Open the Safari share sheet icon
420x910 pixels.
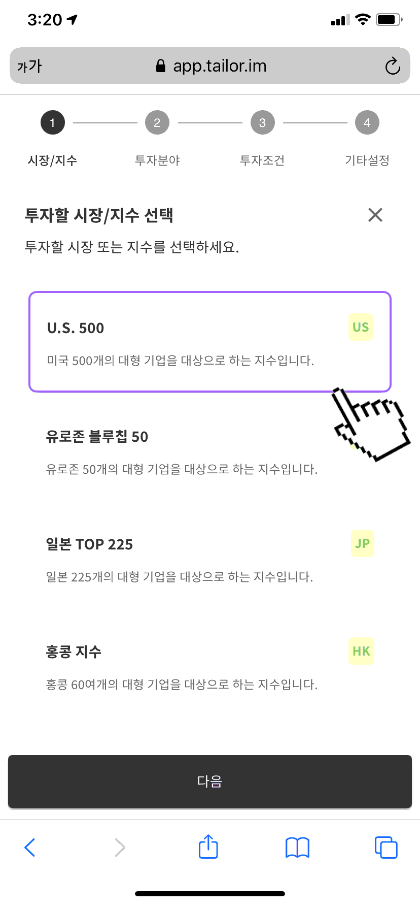(208, 846)
